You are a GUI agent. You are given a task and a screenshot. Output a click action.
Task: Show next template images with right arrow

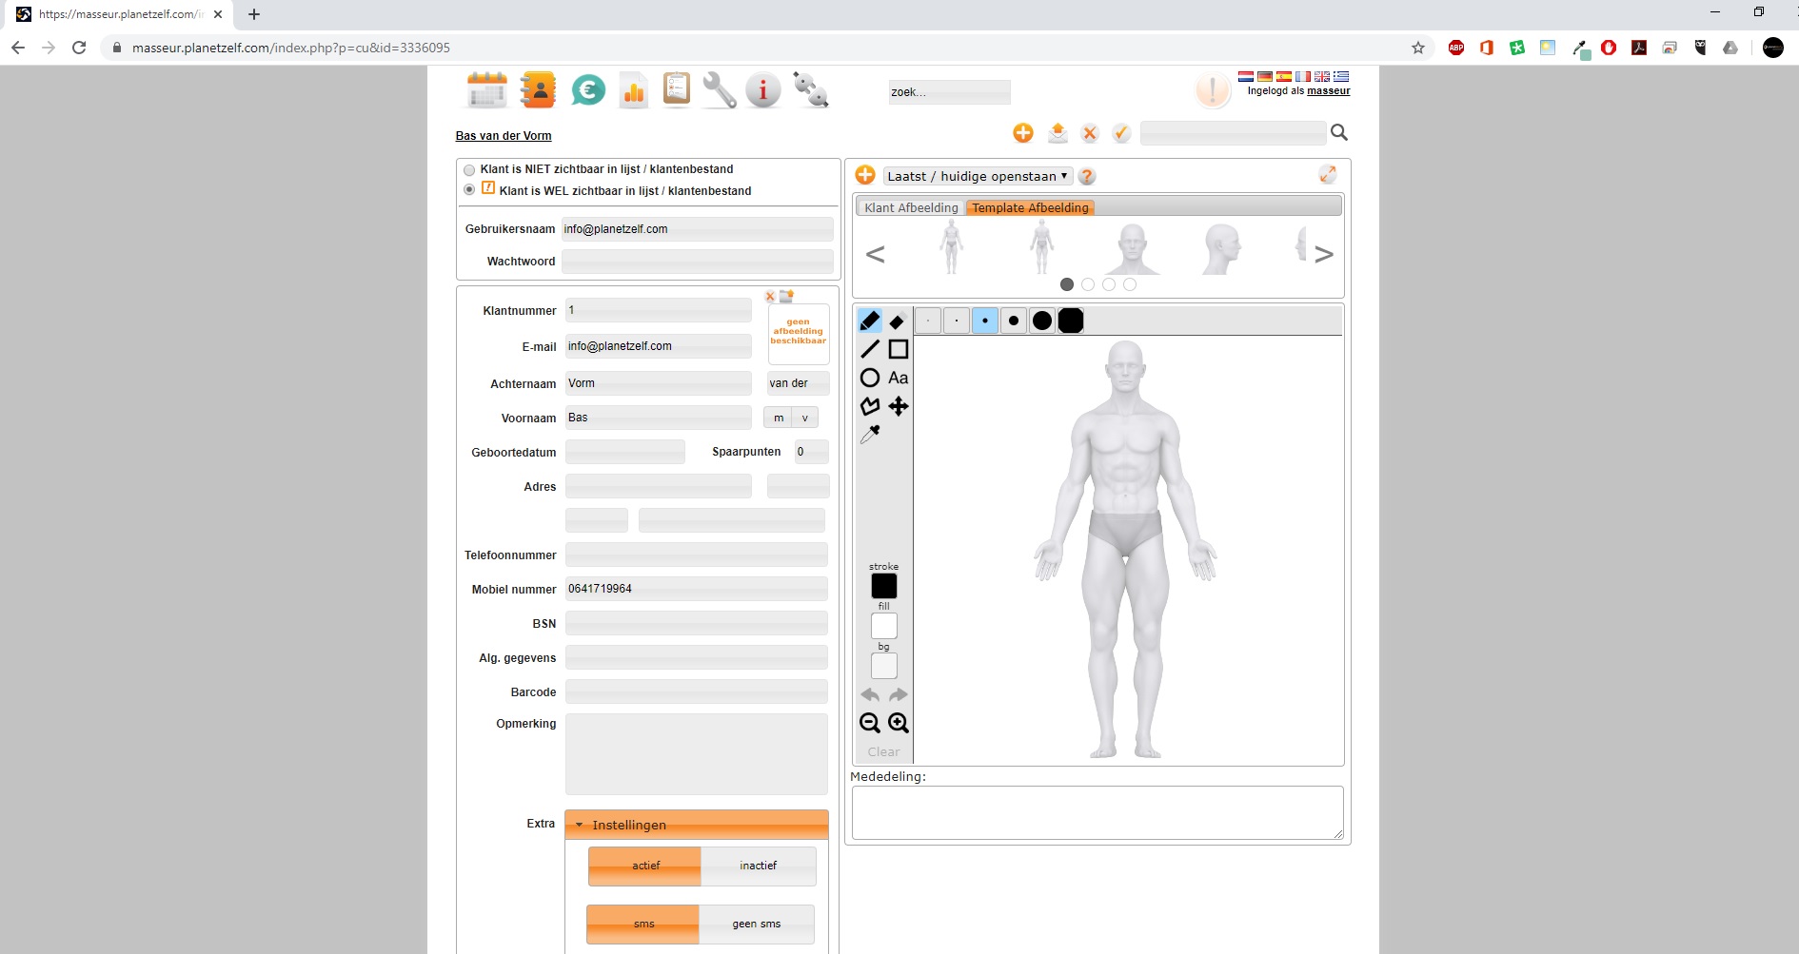[1323, 254]
